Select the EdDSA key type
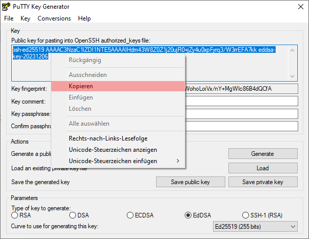Screen dimensions: 309x239 click(198, 215)
